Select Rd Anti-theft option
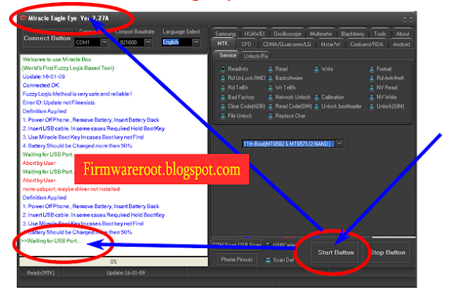The image size is (452, 294). 386,78
